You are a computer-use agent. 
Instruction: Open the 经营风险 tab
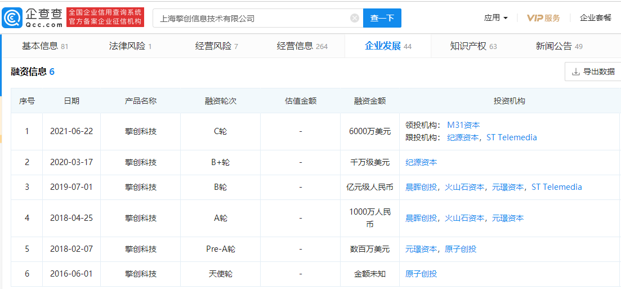pos(216,46)
